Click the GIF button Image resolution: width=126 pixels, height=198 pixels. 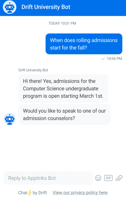(x=108, y=178)
